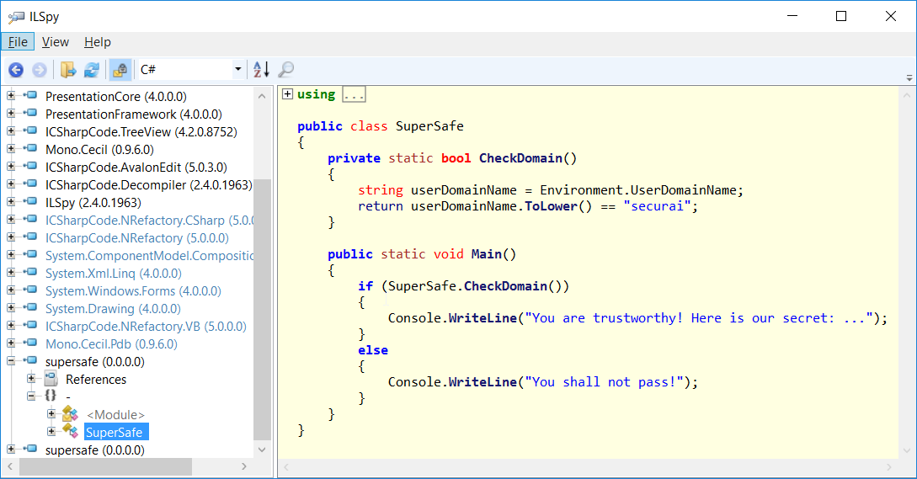Viewport: 917px width, 479px height.
Task: Click the toolbar overflow arrow
Action: [909, 77]
